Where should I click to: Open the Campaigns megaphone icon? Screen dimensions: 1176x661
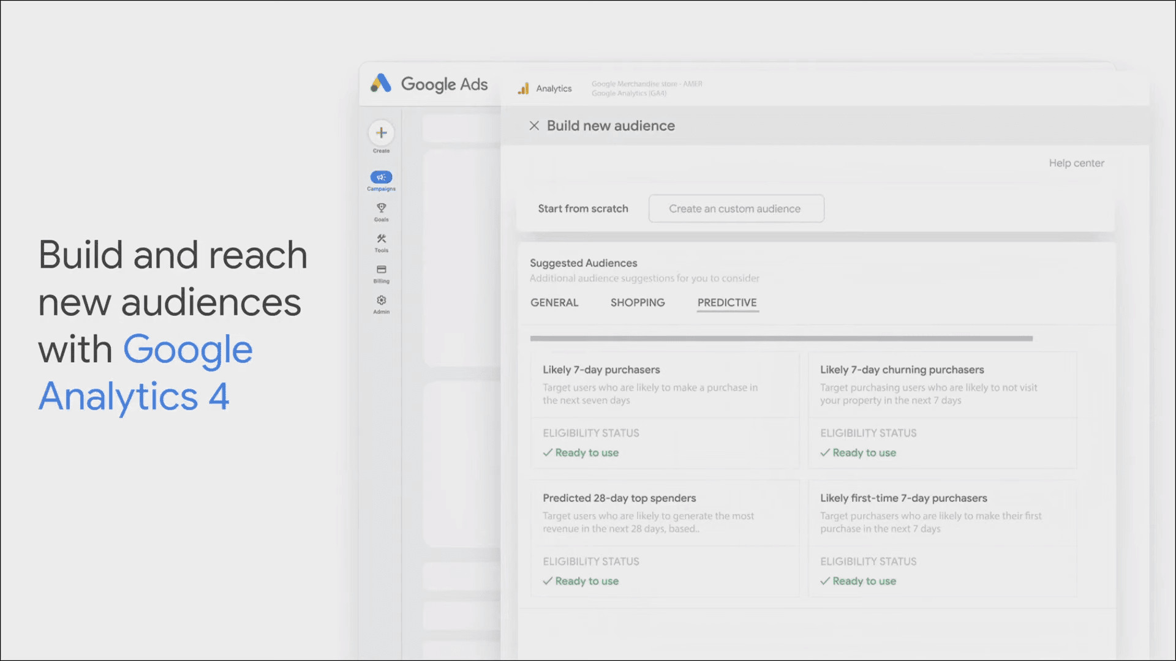point(381,177)
